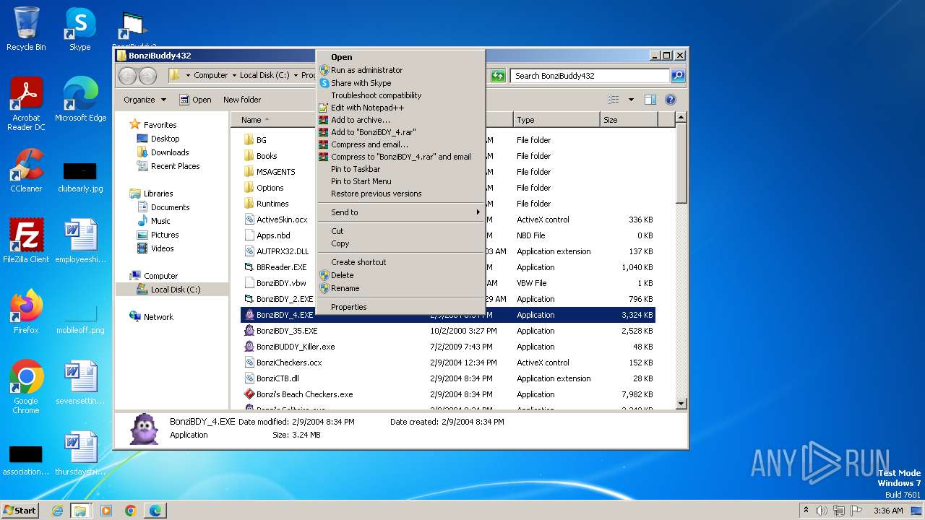Open media player taskbar icon
Viewport: 925px width, 520px height.
tap(106, 511)
